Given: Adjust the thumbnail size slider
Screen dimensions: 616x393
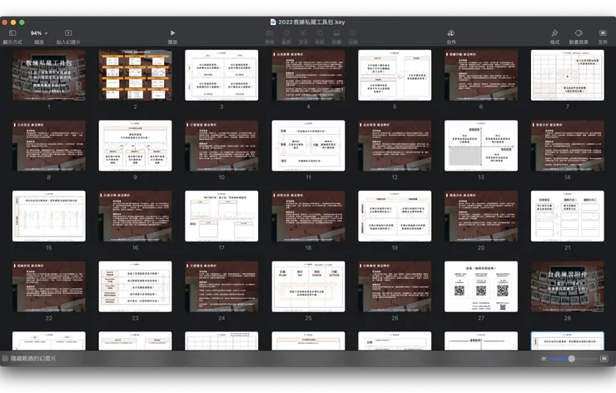Looking at the screenshot, I should [572, 358].
